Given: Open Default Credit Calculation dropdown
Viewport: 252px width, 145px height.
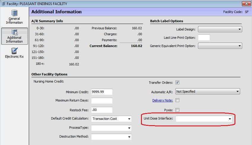Looking at the screenshot, I should [111, 119].
